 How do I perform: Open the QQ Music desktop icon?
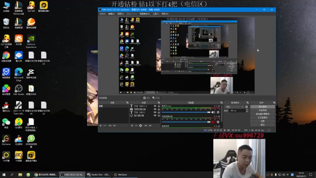coord(19,123)
